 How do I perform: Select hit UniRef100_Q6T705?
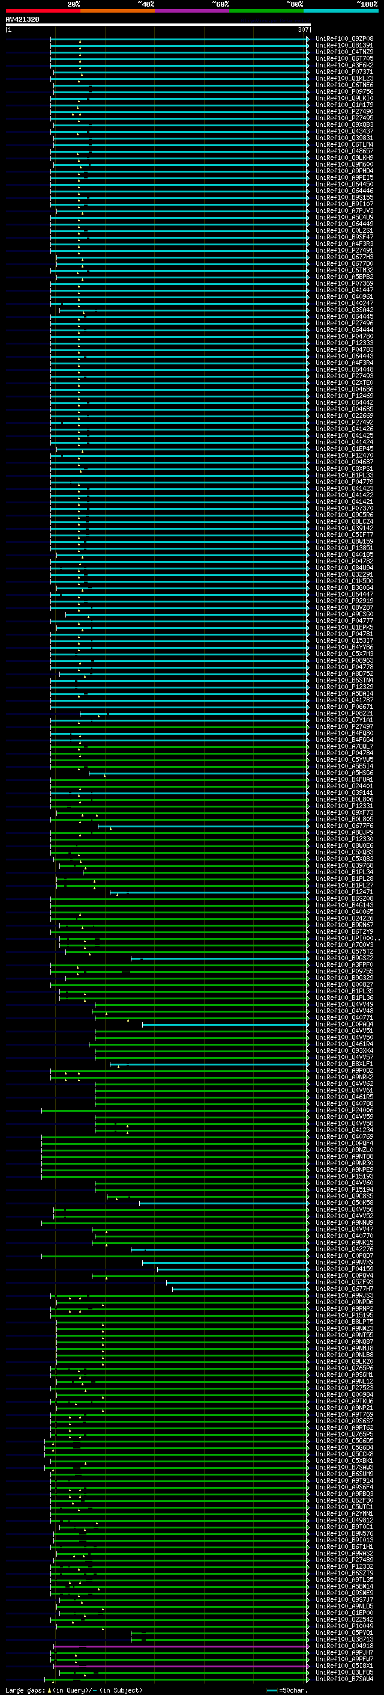(x=344, y=58)
